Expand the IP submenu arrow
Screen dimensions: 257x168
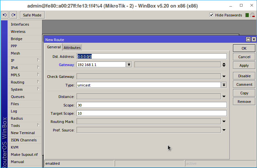click(x=38, y=60)
